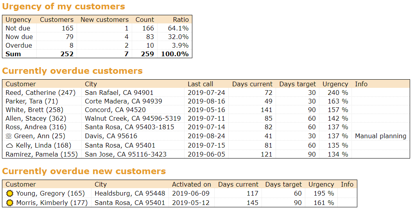Click the sun icon beside Young, Gregory

[9, 194]
